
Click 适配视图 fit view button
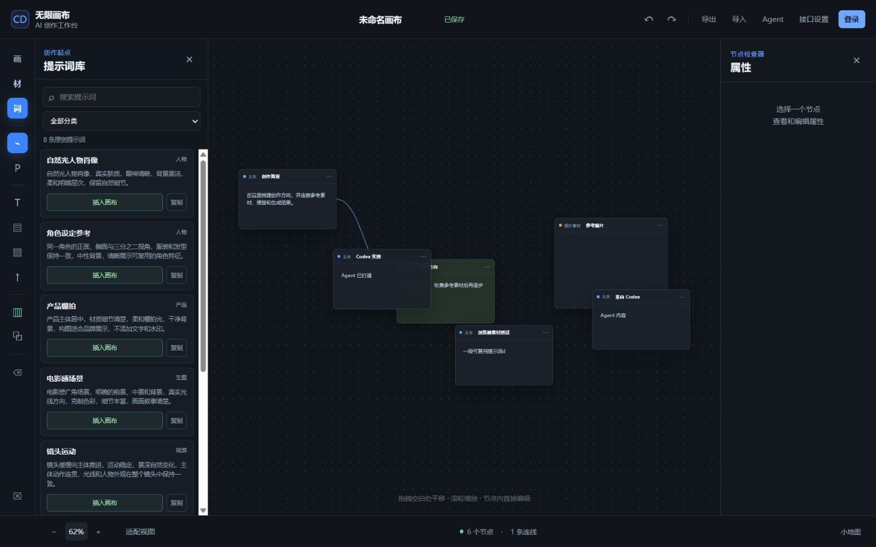(141, 532)
